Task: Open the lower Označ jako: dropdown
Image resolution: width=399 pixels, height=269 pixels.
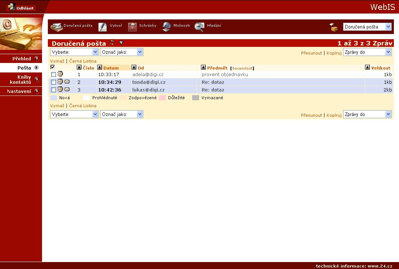Action: click(x=122, y=114)
